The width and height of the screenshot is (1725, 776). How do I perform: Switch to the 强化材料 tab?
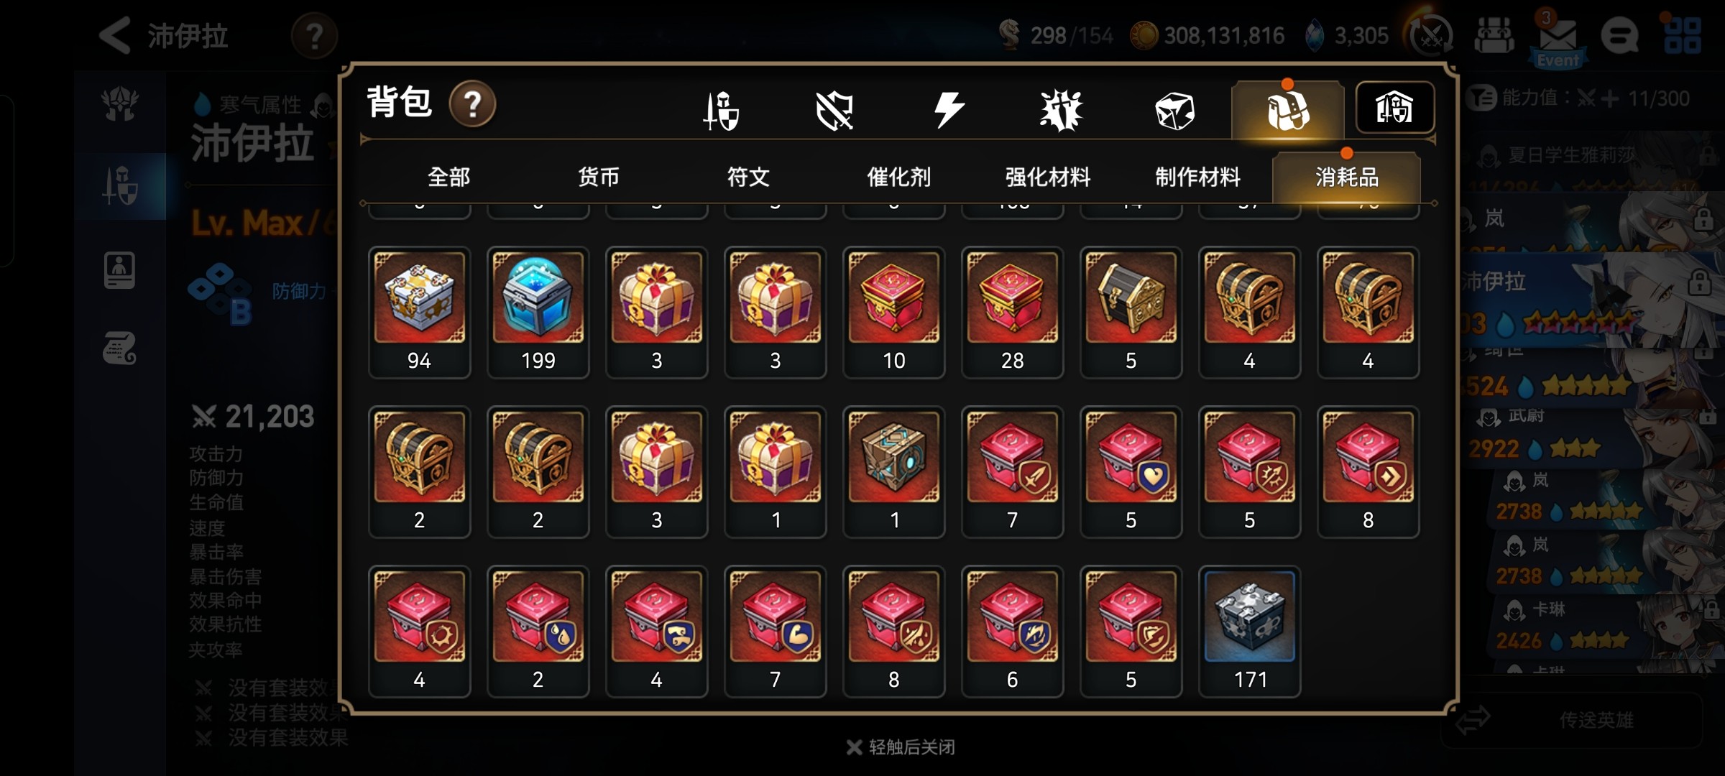(x=1048, y=177)
